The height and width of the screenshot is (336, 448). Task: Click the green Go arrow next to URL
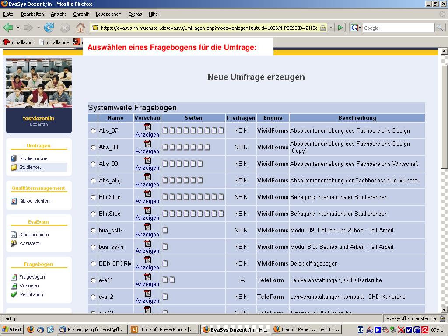point(340,28)
